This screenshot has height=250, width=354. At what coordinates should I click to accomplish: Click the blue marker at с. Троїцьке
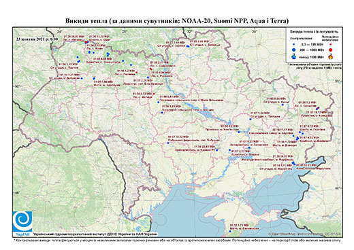point(251,119)
